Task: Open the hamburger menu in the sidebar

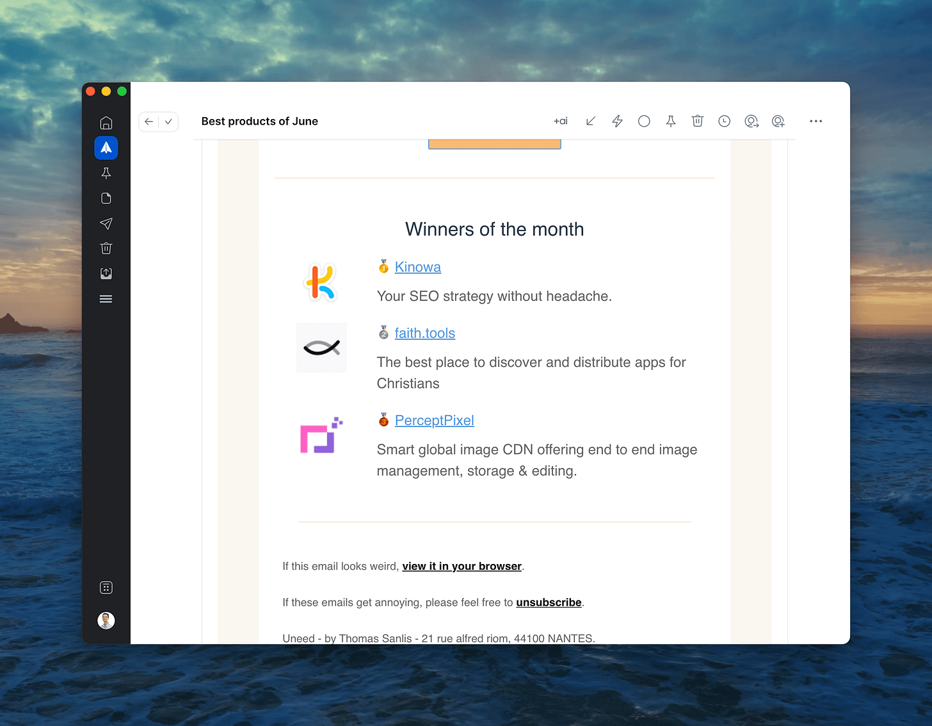Action: [106, 299]
